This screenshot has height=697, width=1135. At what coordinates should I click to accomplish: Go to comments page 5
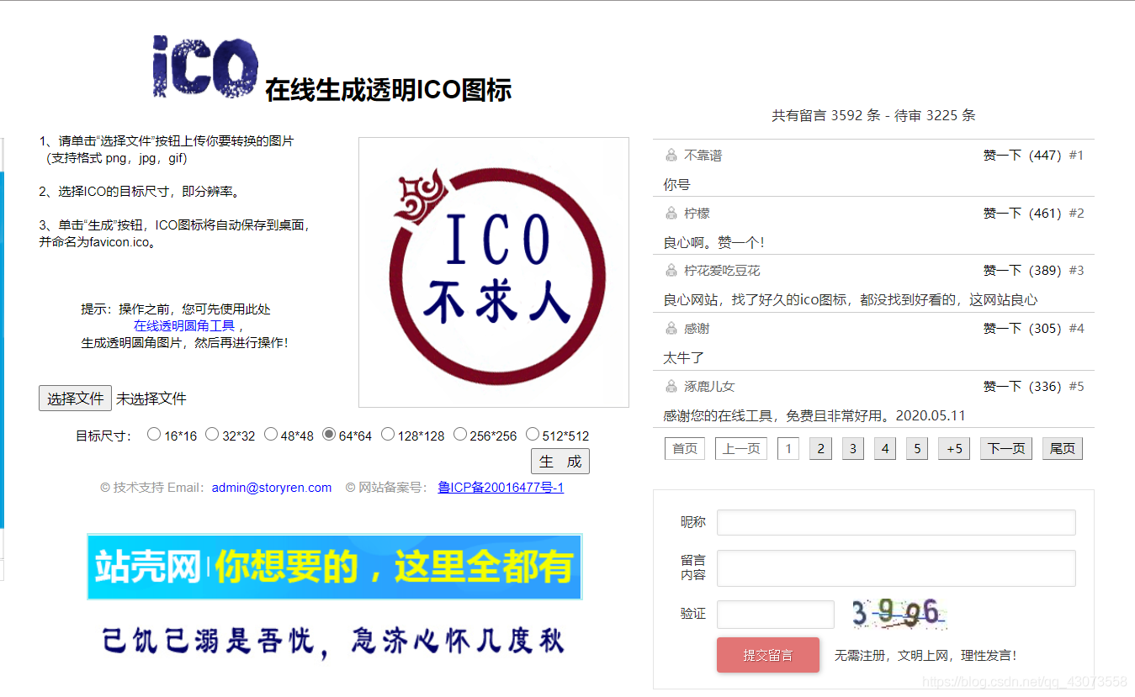pos(917,449)
